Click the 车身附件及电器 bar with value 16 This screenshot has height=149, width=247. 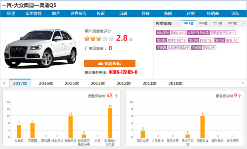coord(110,123)
